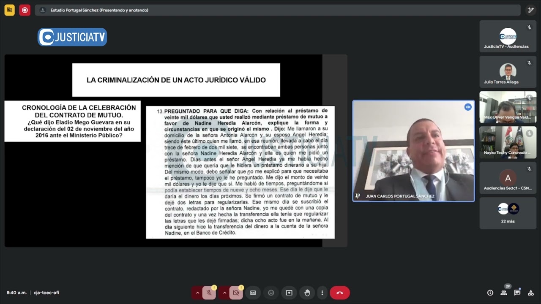Viewport: 541px width, 304px height.
Task: Click the slide title 'LA CRIMINALIZACIÓN DE UN ACTO JURÍDICO VÁLIDO'
Action: [176, 80]
